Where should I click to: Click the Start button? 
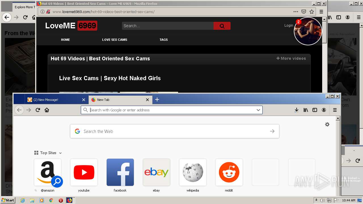8,200
